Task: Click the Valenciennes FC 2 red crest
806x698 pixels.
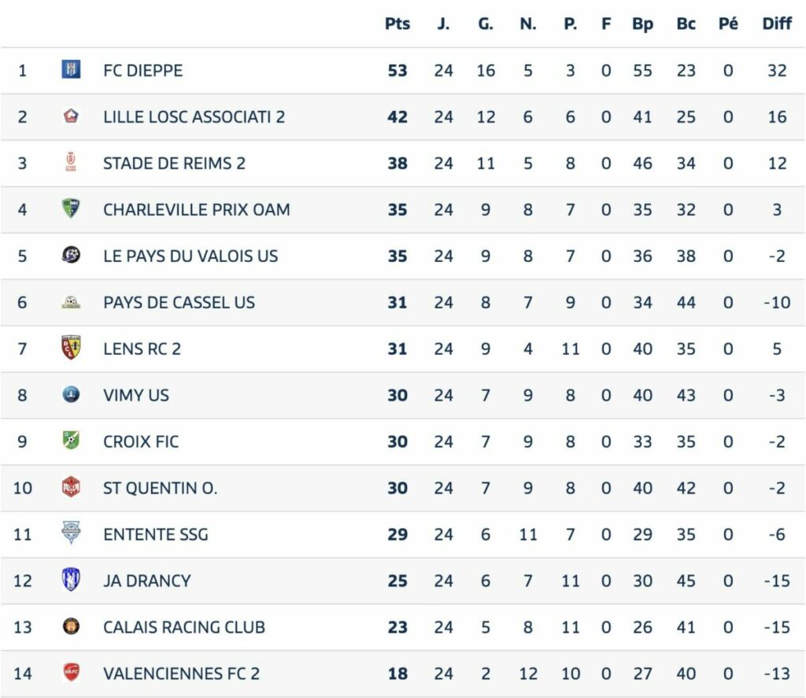Action: point(71,672)
